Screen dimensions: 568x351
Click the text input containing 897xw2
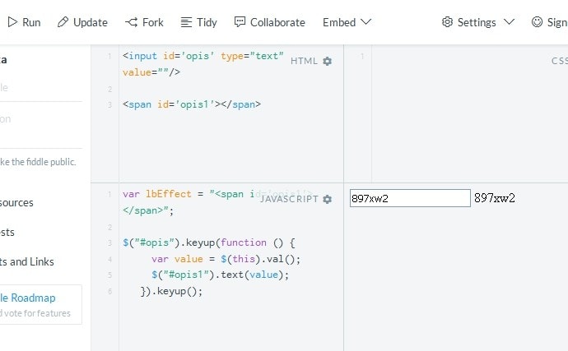[x=409, y=198]
